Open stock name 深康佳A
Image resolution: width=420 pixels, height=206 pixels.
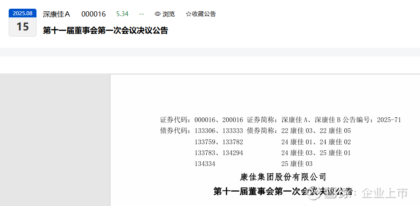[56, 14]
